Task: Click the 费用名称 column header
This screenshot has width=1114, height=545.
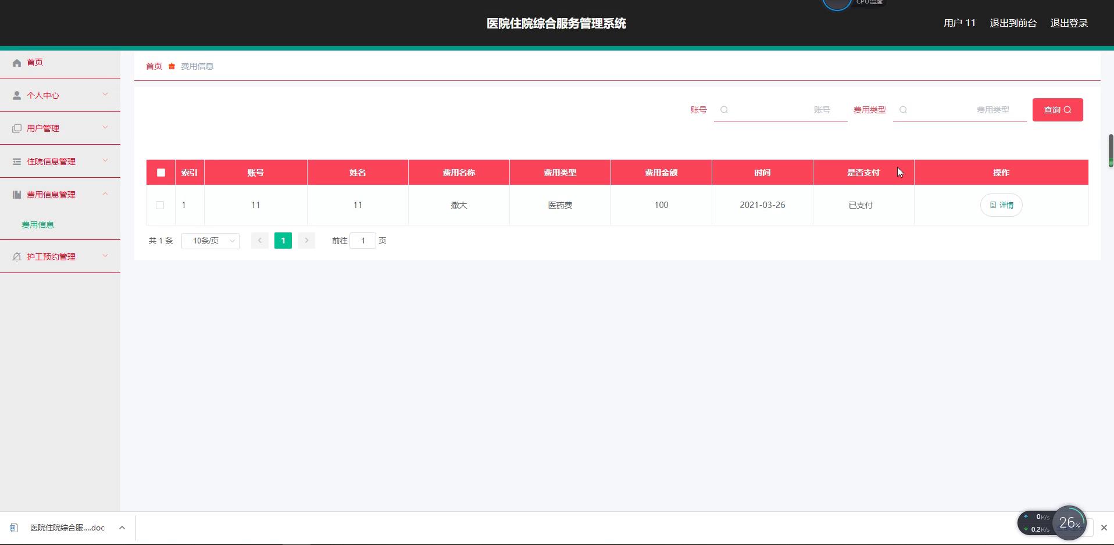Action: coord(459,173)
